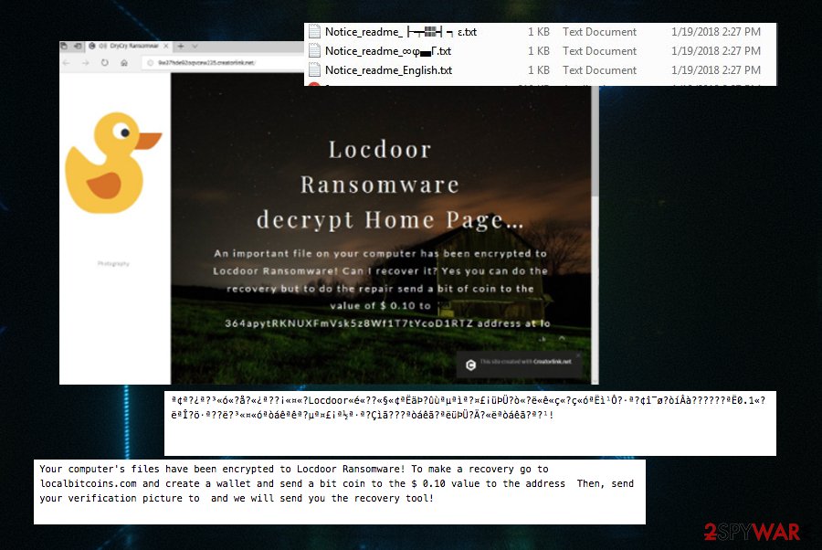The image size is (822, 550).
Task: Refresh the ransomware page in the browser
Action: (x=104, y=61)
